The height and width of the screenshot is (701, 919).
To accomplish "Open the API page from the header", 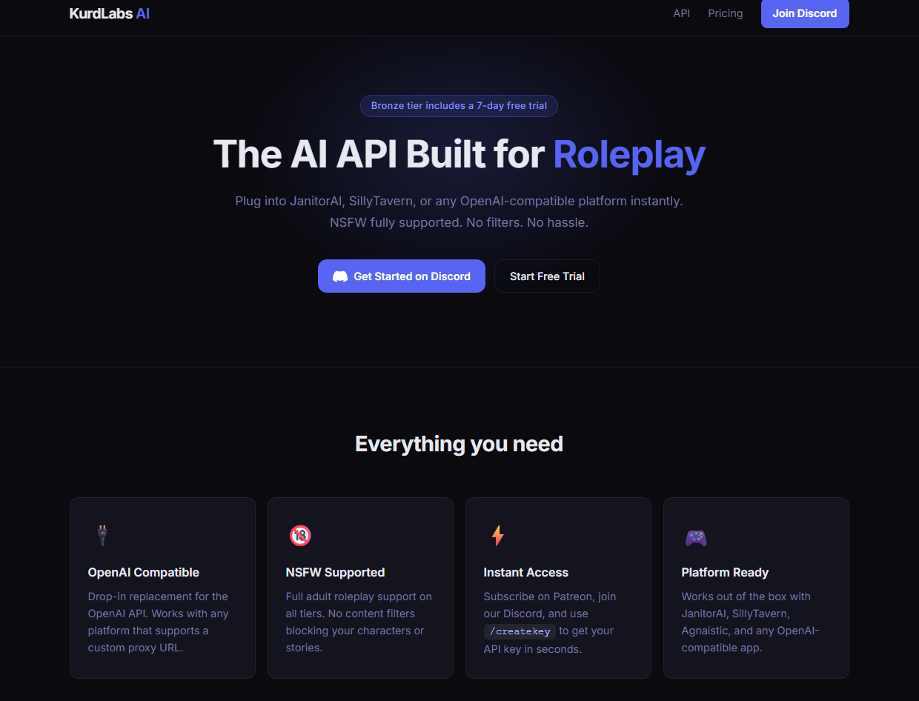I will pyautogui.click(x=681, y=13).
